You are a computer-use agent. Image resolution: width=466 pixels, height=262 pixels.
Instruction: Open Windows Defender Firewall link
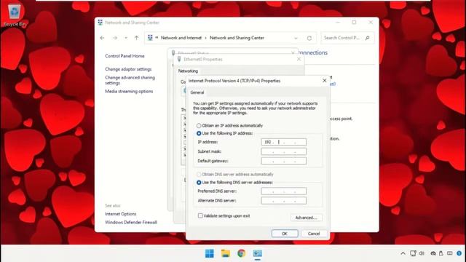click(131, 222)
